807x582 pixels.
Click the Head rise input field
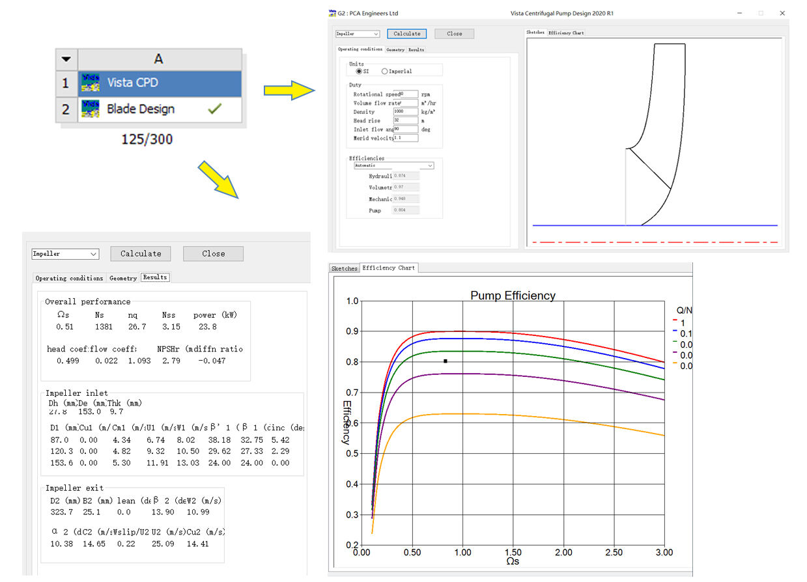pos(405,120)
